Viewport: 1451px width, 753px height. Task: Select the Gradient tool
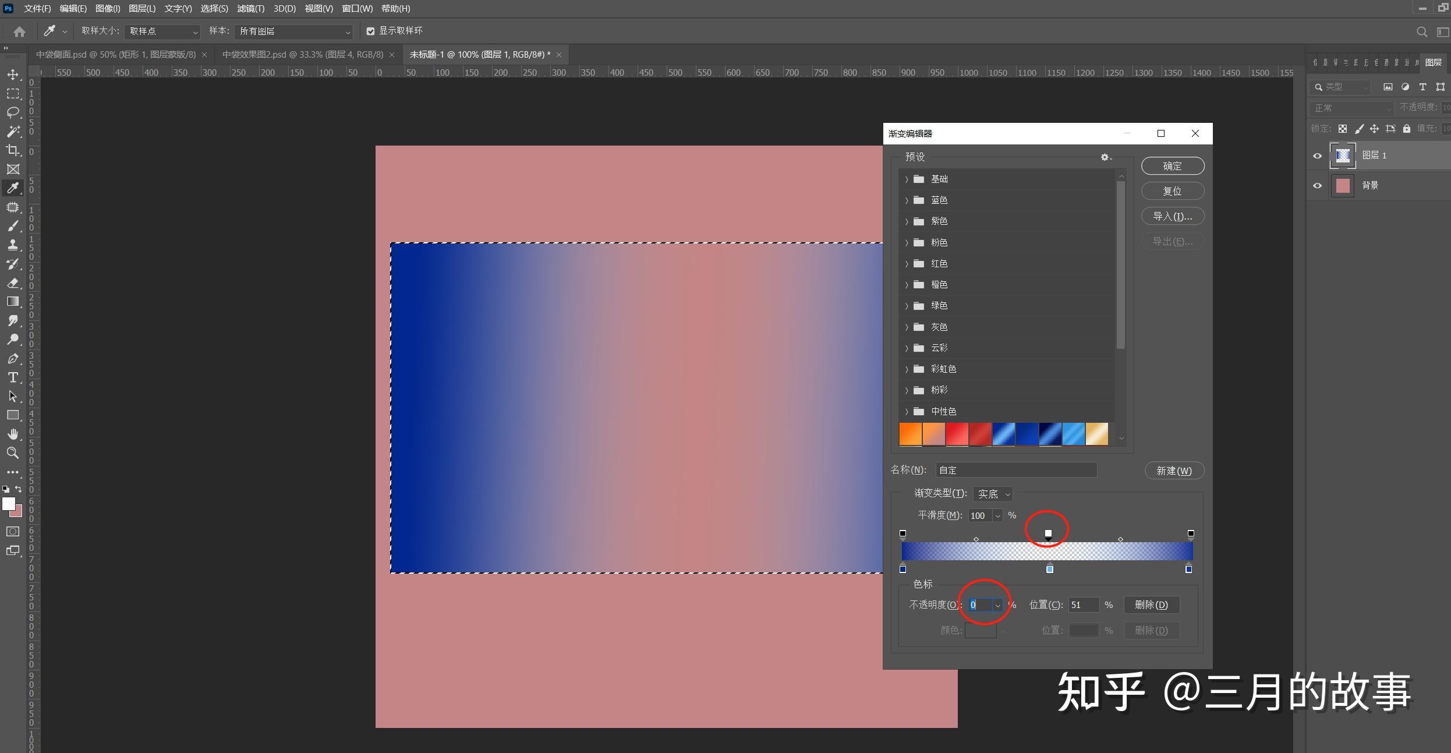(x=13, y=302)
